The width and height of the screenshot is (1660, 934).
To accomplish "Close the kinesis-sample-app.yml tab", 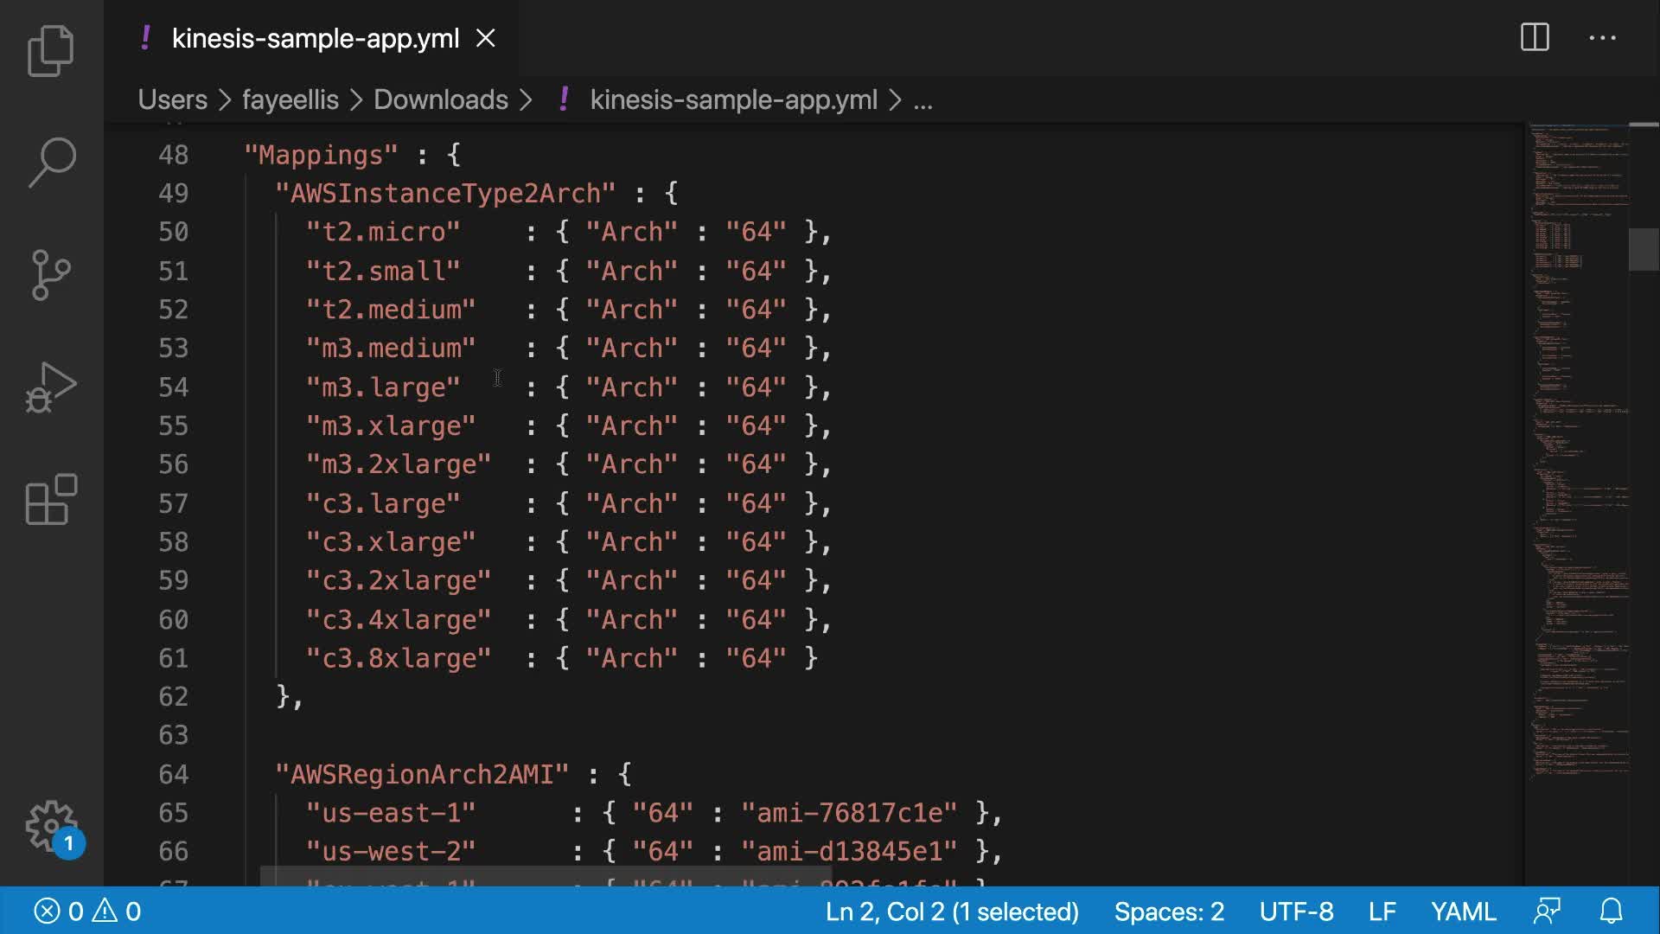I will tap(486, 38).
